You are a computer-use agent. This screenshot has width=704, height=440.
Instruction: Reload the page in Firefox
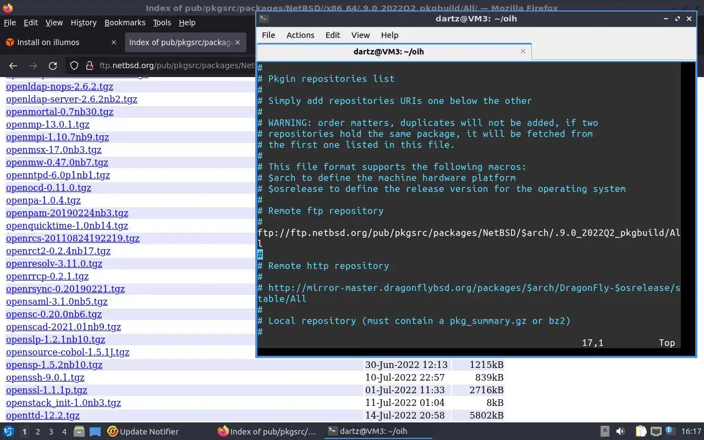53,65
